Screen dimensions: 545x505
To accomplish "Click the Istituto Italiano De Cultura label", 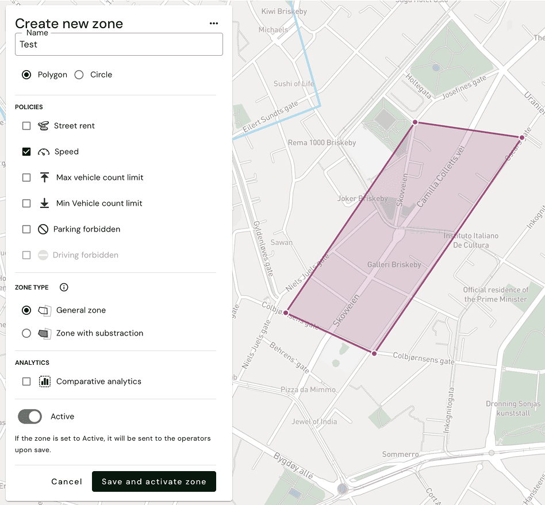I will tap(471, 240).
